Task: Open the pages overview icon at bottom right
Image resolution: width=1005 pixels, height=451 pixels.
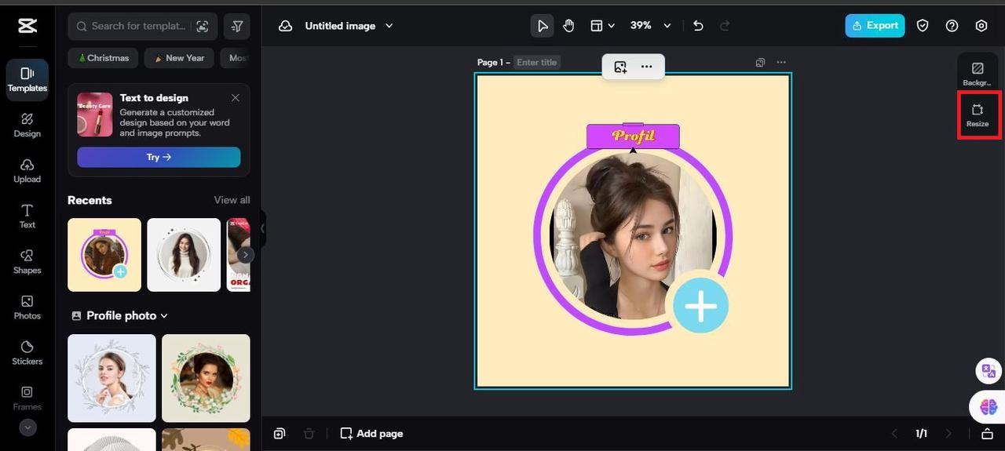Action: (987, 434)
